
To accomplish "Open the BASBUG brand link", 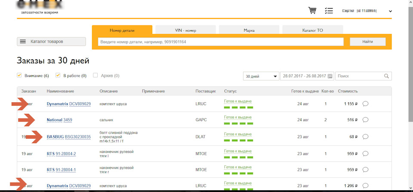I will (x=55, y=137).
